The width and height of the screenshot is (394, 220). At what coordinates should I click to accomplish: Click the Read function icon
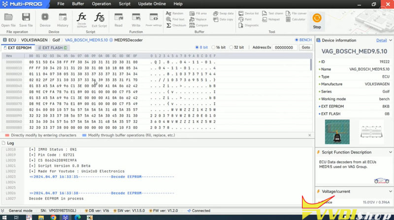[x=118, y=19]
